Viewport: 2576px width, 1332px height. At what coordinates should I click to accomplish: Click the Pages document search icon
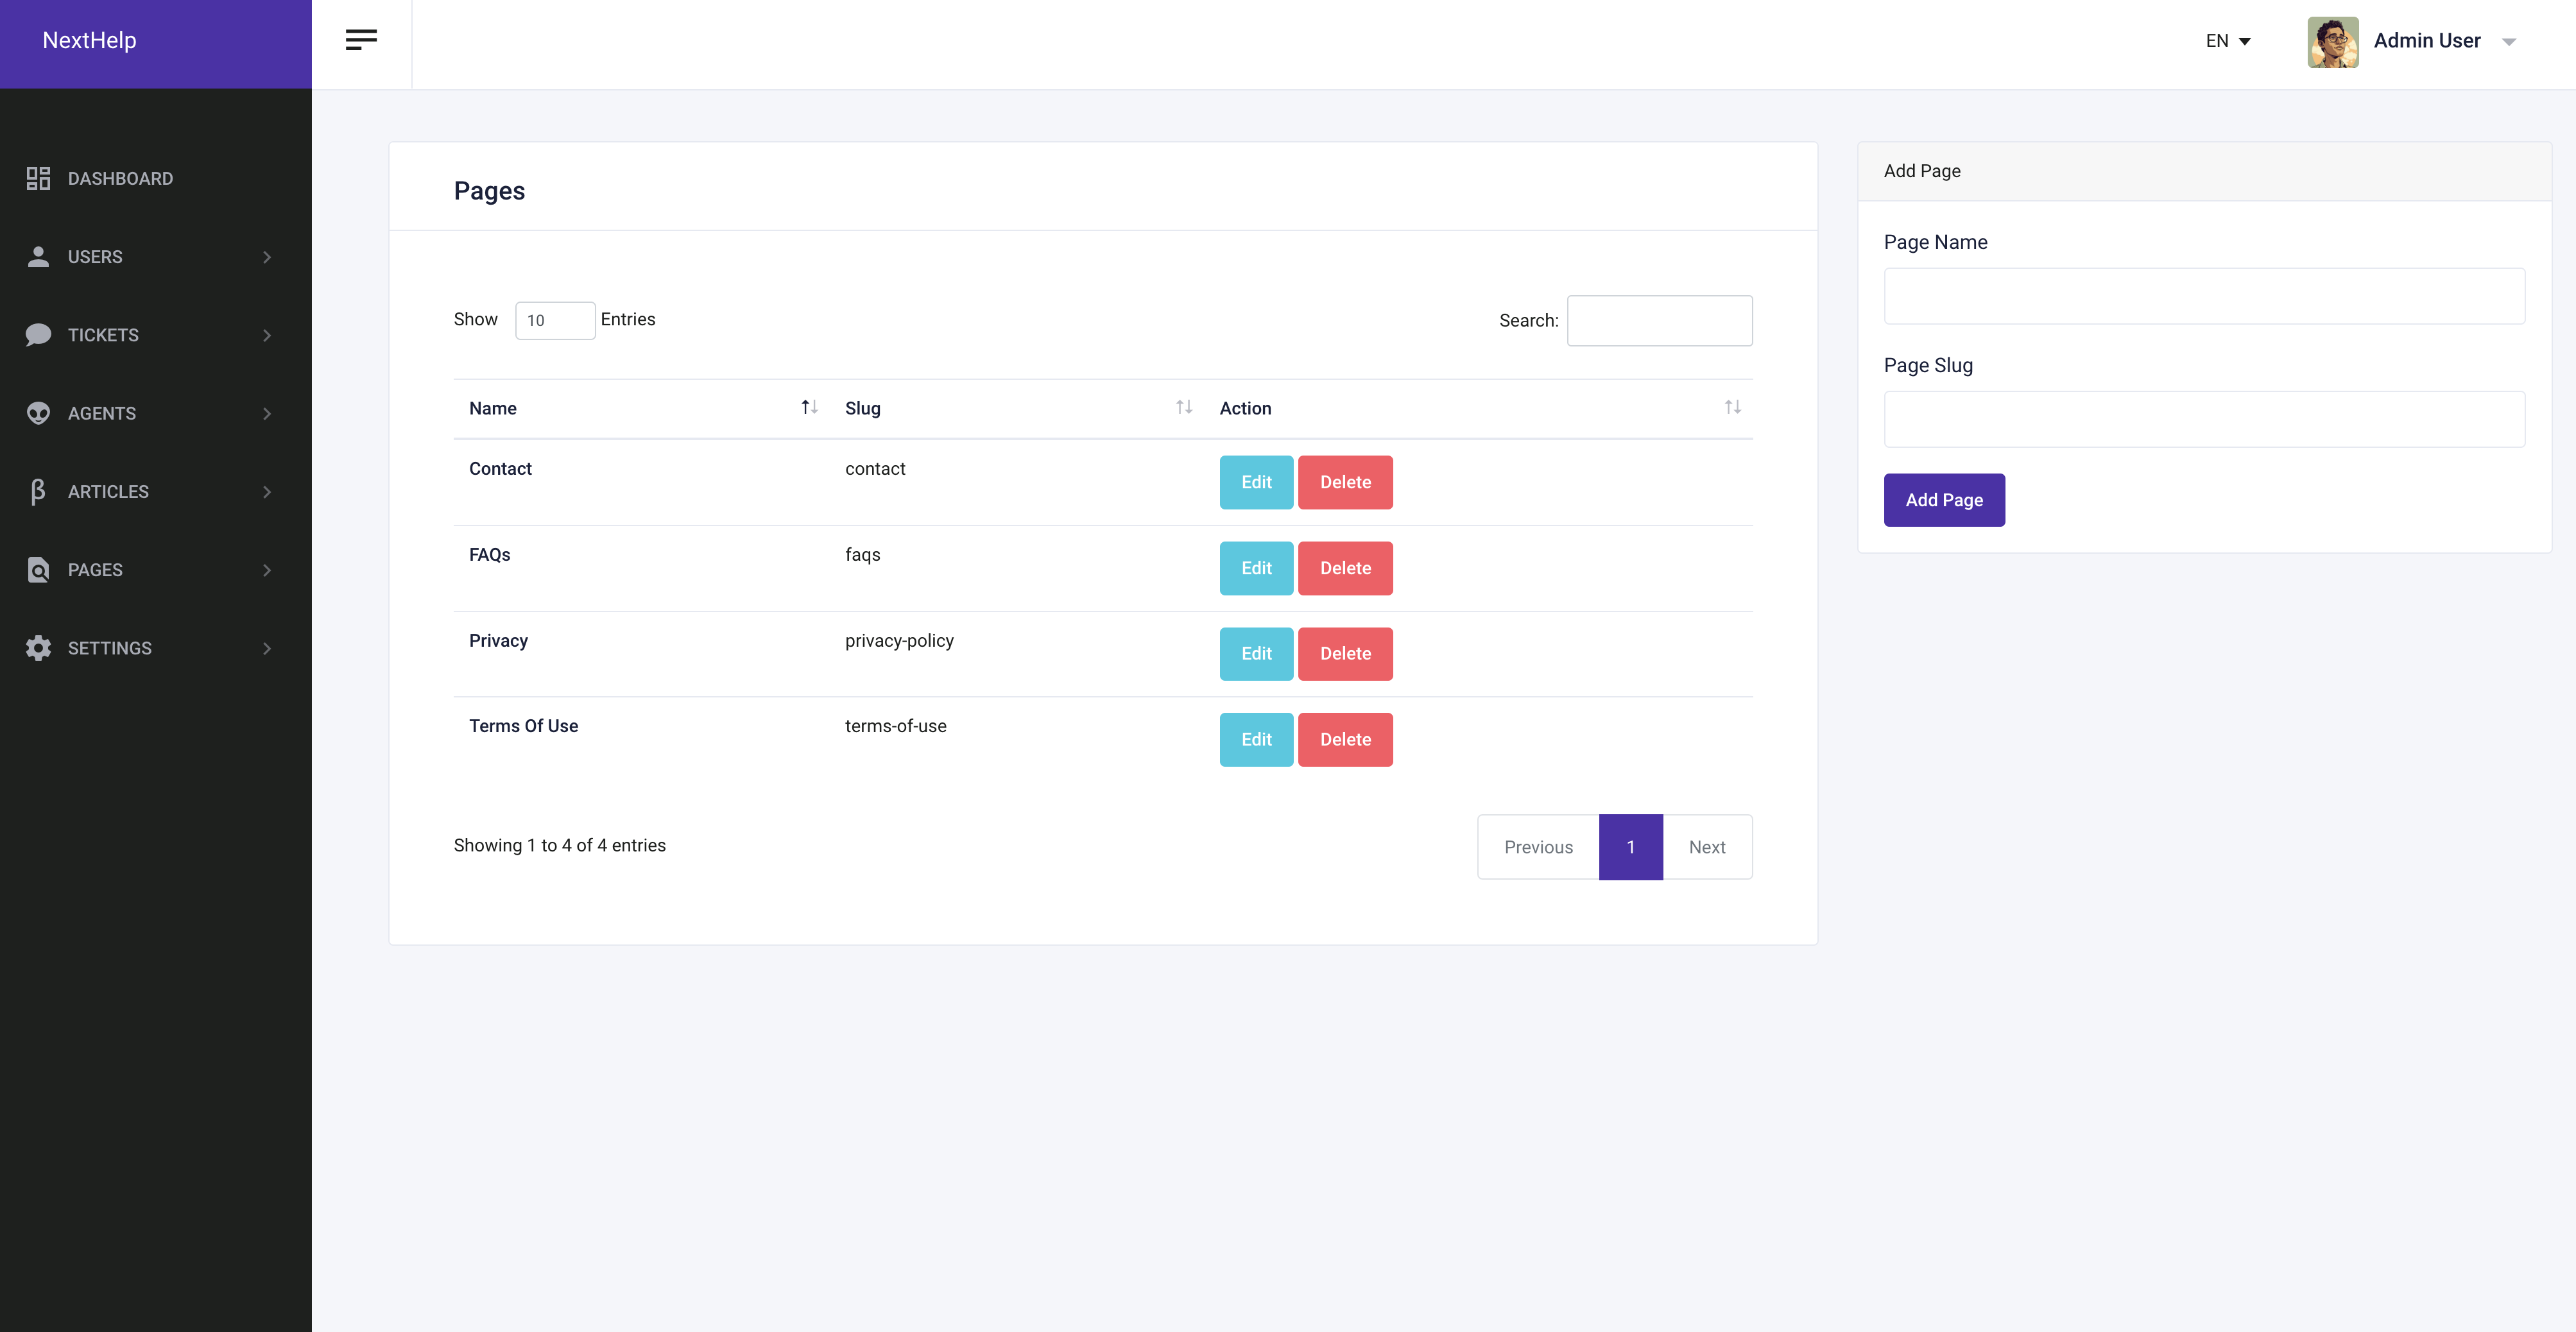coord(38,569)
